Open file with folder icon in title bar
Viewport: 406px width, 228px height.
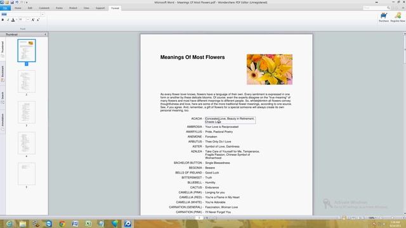[7, 3]
